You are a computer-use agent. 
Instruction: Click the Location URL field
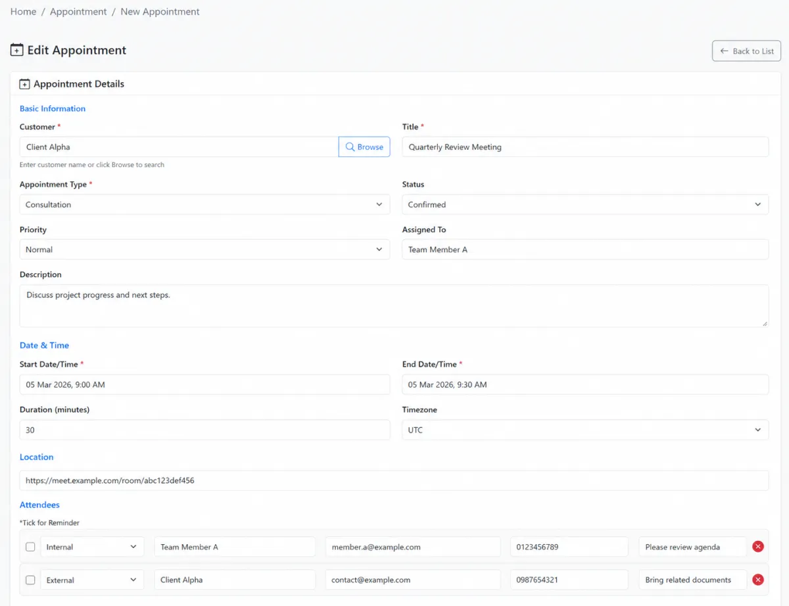pos(394,480)
